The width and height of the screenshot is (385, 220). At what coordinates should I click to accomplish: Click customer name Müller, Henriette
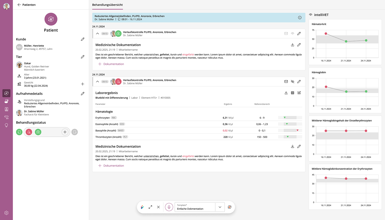(x=34, y=46)
